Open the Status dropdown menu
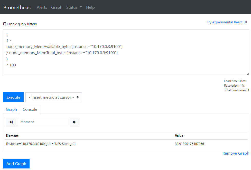 (74, 7)
